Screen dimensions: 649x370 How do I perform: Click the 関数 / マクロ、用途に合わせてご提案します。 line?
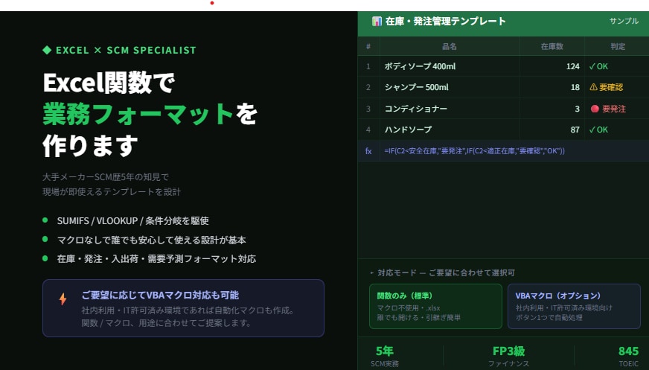(167, 323)
